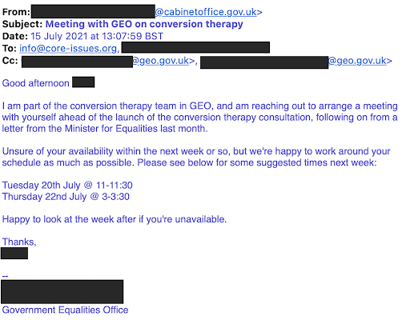This screenshot has width=410, height=320.
Task: Click the info@core-issues.org recipient link
Action: tap(68, 48)
